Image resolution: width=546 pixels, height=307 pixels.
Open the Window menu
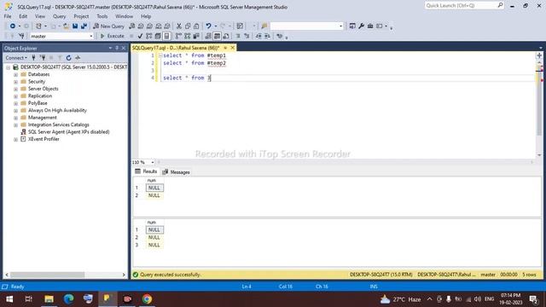coord(124,16)
